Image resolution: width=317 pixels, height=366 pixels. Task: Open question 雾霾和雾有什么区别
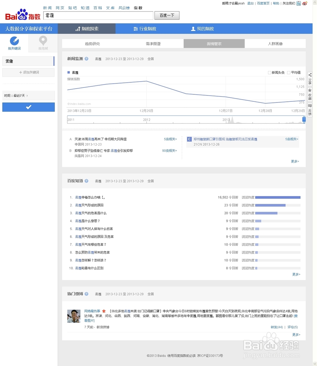click(x=89, y=268)
